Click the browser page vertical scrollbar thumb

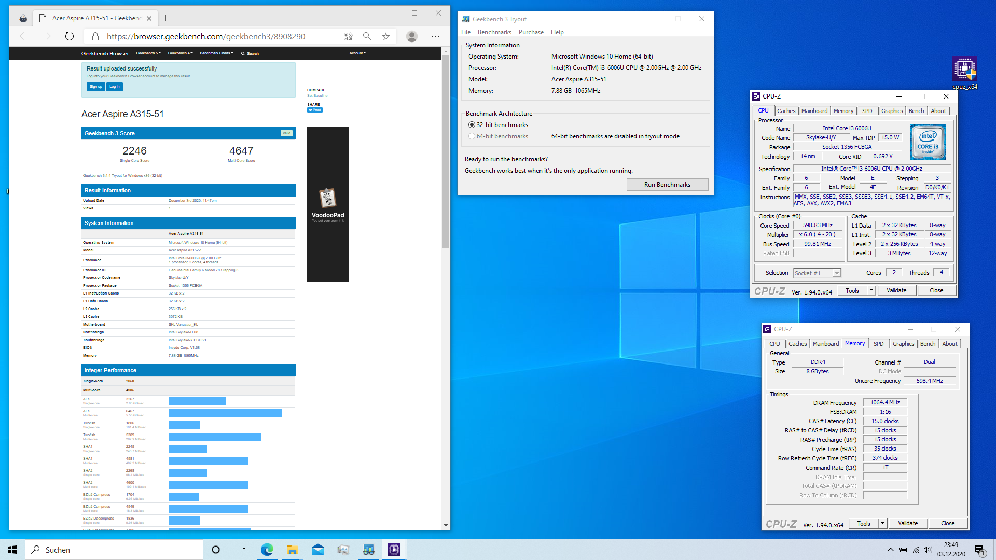click(x=446, y=151)
